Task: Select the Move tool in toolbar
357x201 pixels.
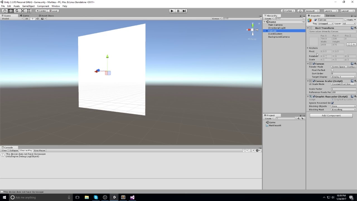Action: 11,11
